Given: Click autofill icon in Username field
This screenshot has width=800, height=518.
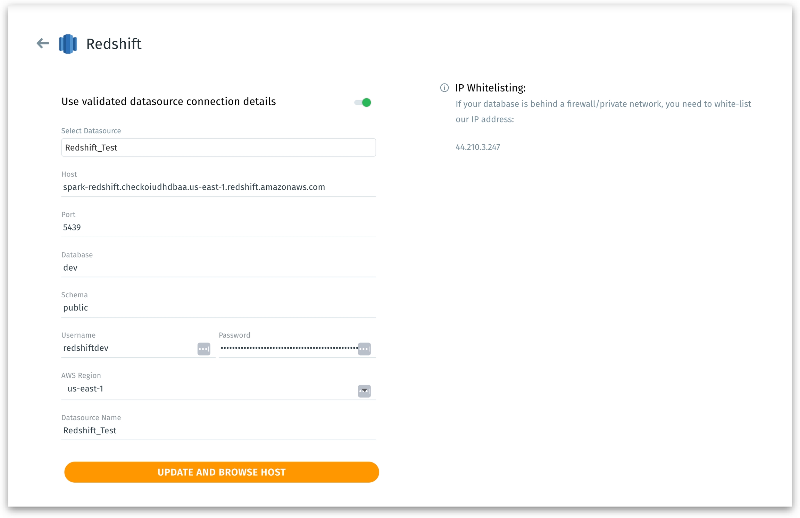Looking at the screenshot, I should coord(204,349).
